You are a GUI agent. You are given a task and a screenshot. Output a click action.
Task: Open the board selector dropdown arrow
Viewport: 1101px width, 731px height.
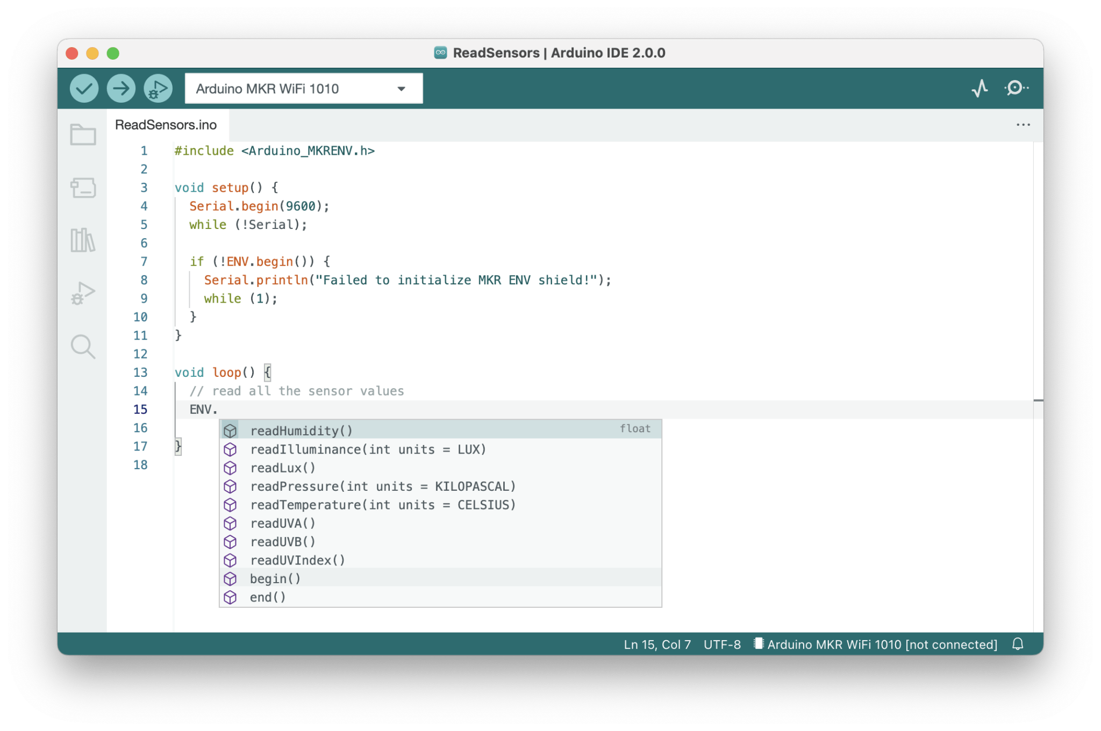(400, 88)
